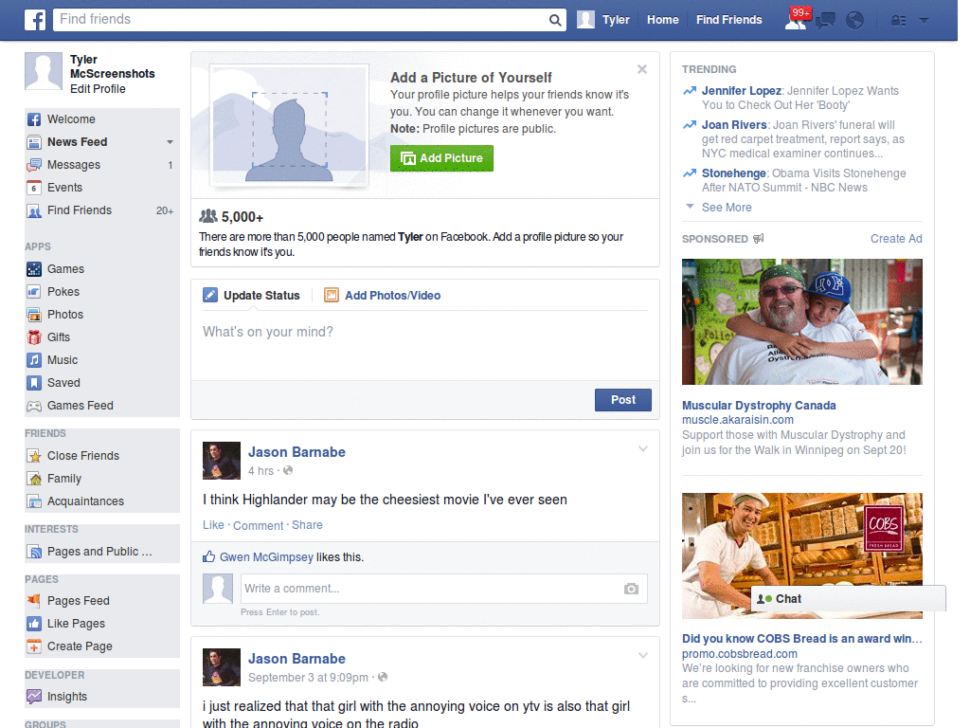Click the Games Feed controller icon
Image resolution: width=970 pixels, height=728 pixels.
tap(34, 406)
